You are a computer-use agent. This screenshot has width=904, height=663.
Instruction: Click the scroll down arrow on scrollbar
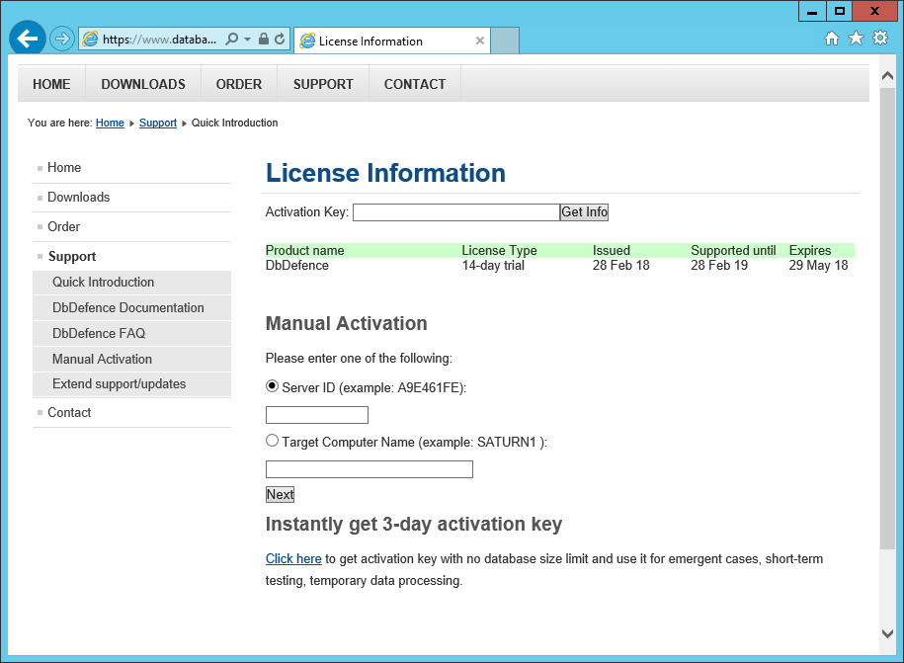click(x=887, y=632)
